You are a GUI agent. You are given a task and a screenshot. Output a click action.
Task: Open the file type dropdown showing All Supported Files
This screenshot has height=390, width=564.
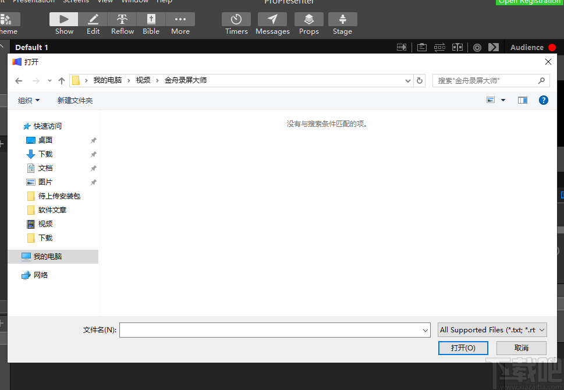pos(491,329)
